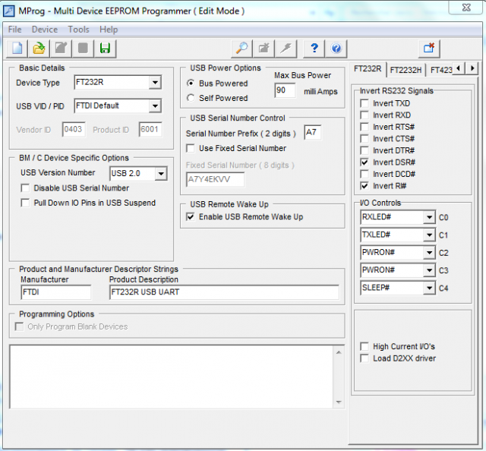Open the Help menu
486x451 pixels.
point(109,30)
